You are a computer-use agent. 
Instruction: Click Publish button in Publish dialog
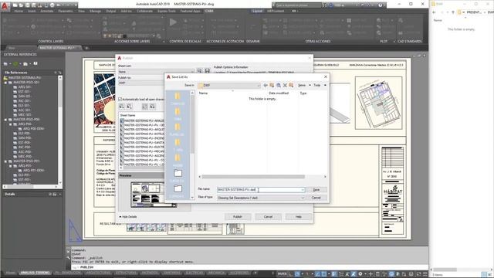pos(238,217)
